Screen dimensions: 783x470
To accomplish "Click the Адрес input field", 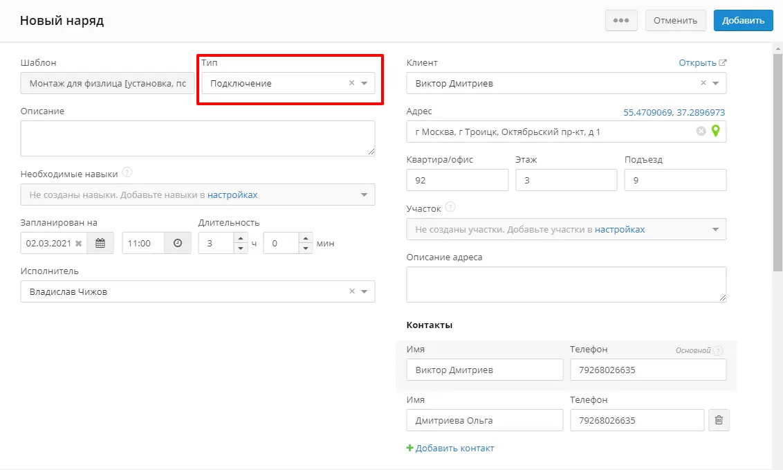I will point(566,132).
